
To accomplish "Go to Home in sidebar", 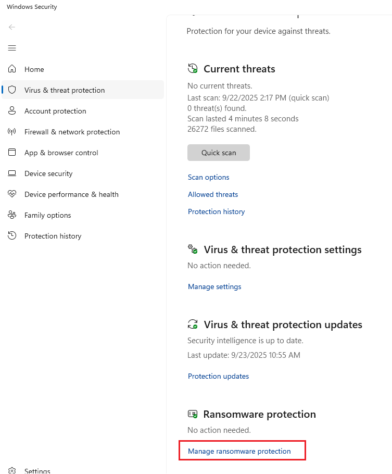I will (x=83, y=69).
